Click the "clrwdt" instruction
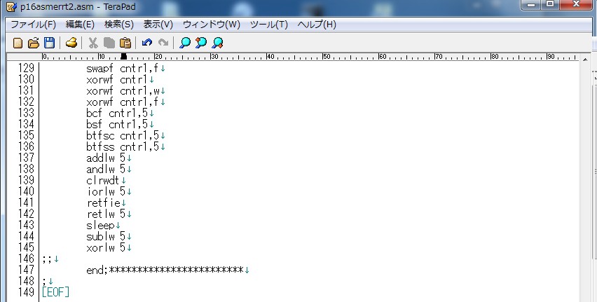This screenshot has width=597, height=302. (103, 181)
